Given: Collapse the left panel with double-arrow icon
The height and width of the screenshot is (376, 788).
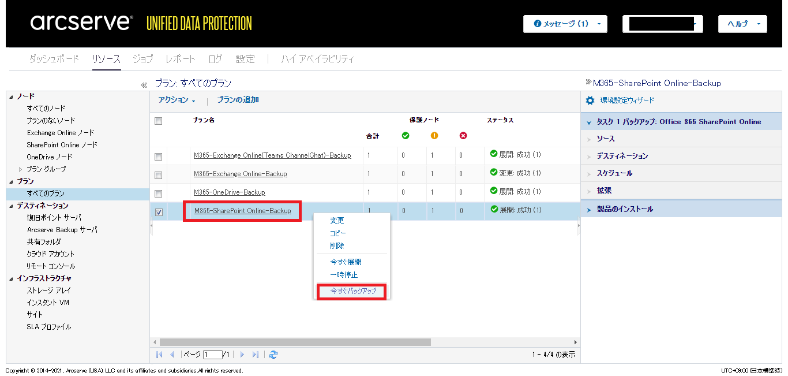Looking at the screenshot, I should click(144, 85).
